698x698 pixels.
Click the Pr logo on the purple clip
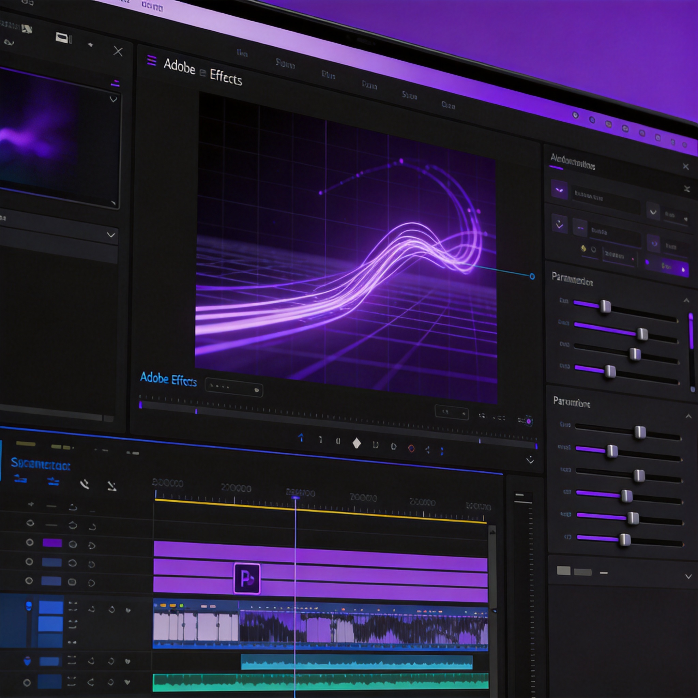tap(247, 578)
